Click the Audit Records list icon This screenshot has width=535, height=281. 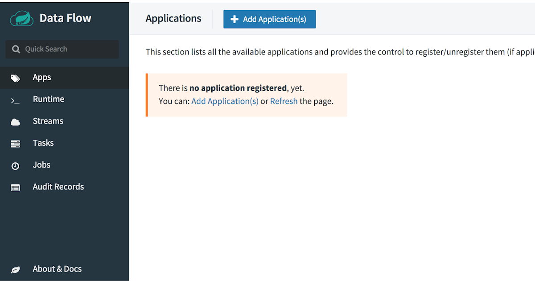click(15, 186)
